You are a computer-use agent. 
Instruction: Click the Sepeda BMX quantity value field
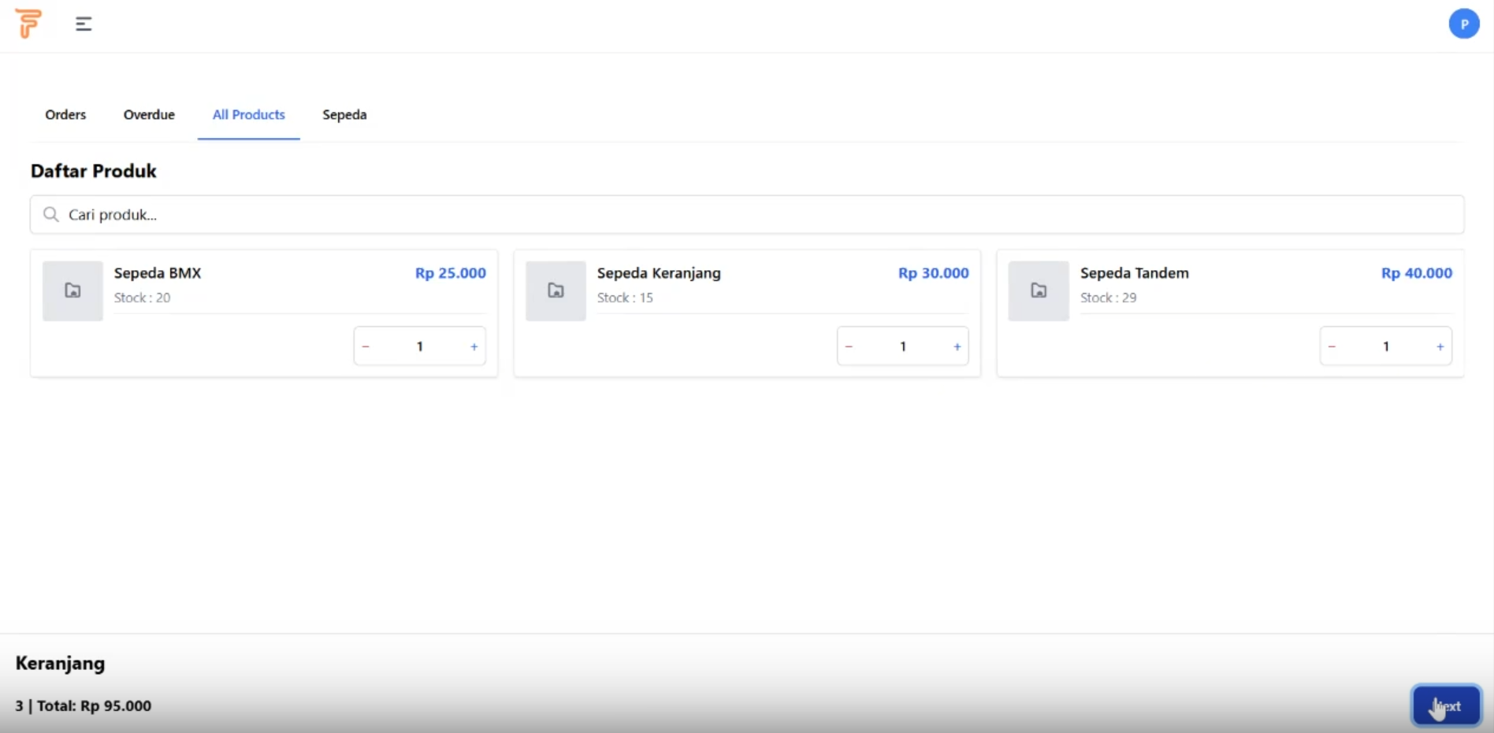(x=420, y=346)
